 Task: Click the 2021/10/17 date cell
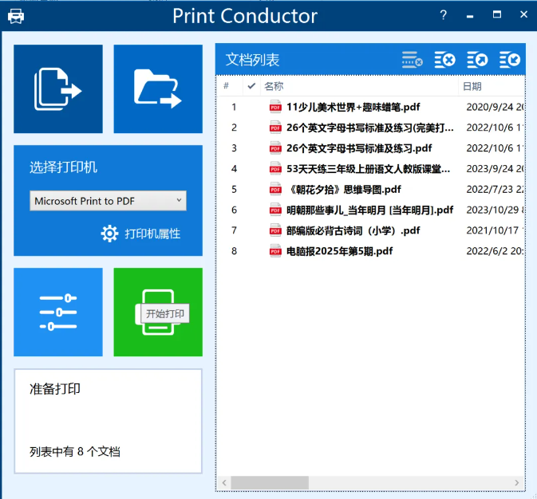point(495,230)
